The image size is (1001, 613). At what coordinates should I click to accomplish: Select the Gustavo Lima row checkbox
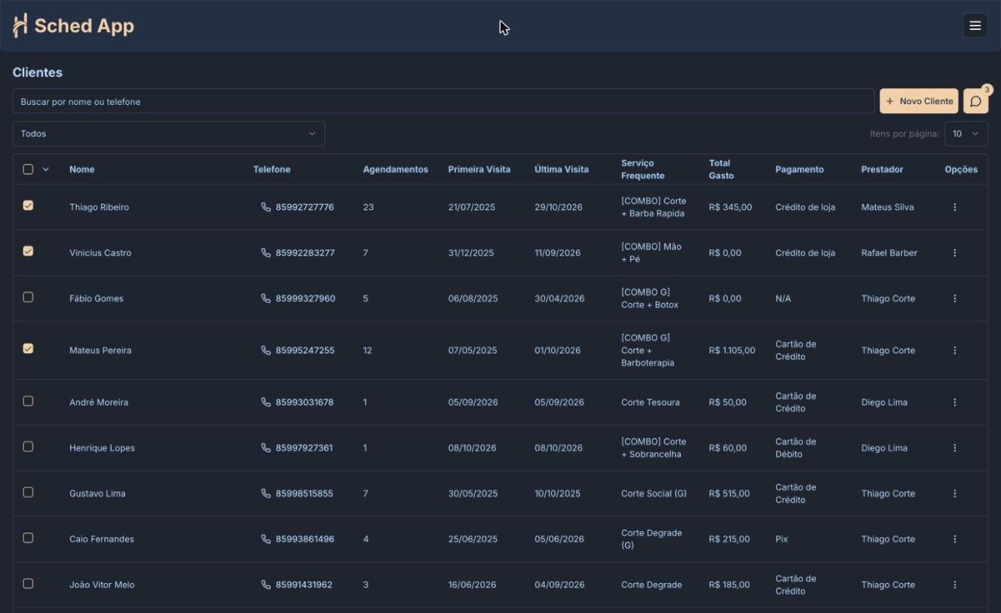click(x=28, y=493)
